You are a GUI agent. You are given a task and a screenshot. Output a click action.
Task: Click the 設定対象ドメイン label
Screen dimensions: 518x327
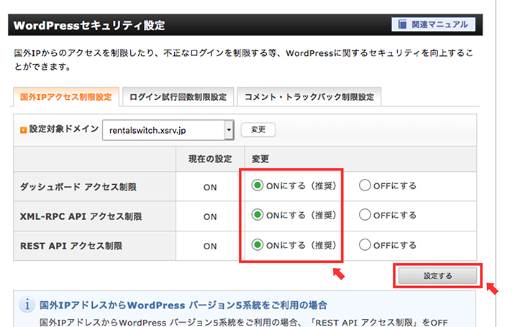pos(64,129)
